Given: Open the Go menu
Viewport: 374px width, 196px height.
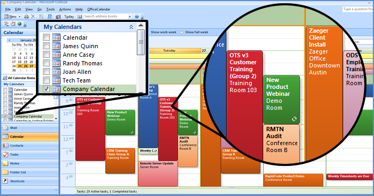Looking at the screenshot, I should [40, 9].
